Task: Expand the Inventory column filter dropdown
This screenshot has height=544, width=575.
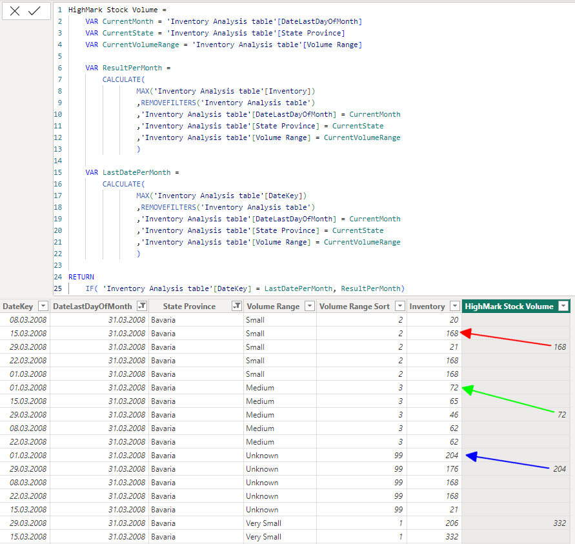Action: coord(454,307)
